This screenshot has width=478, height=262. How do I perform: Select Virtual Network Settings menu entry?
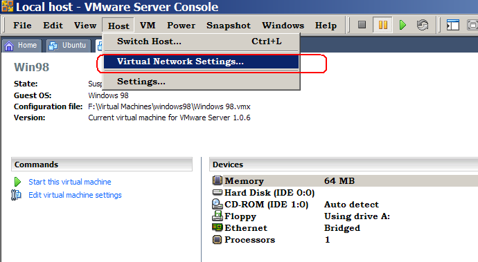(x=201, y=62)
